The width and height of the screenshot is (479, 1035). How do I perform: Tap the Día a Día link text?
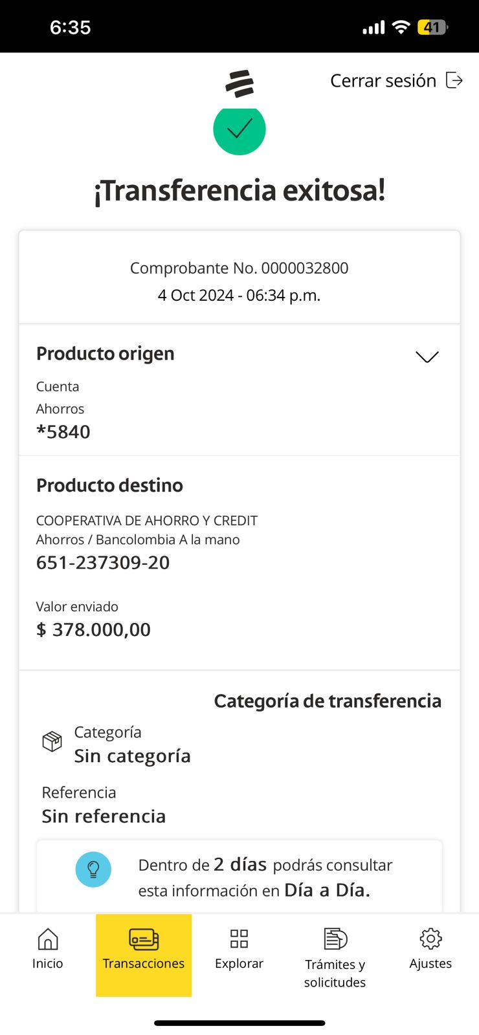point(327,891)
